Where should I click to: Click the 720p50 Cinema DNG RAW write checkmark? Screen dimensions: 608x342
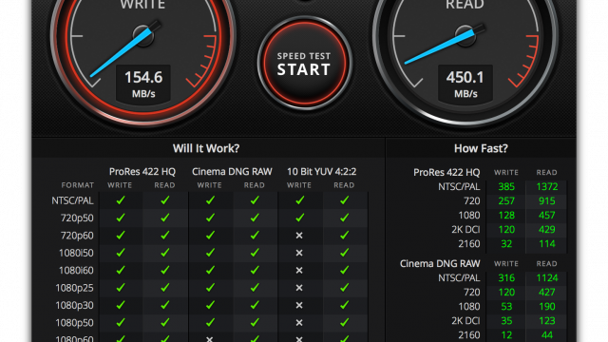pos(210,218)
